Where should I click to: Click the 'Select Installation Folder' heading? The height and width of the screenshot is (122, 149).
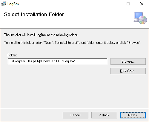point(34,14)
